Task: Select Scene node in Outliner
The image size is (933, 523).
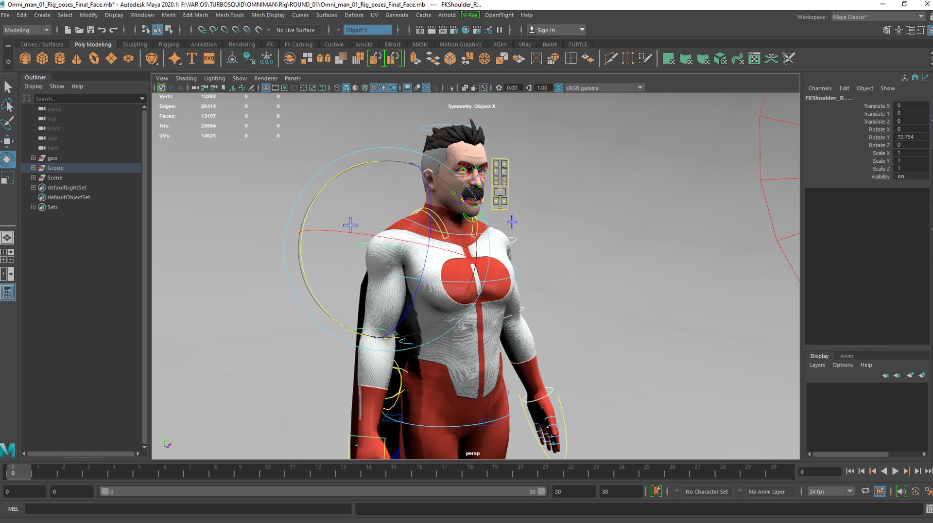Action: tap(54, 177)
